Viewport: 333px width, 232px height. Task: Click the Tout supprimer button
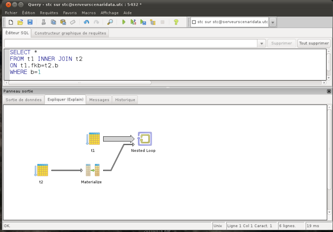[x=314, y=44]
